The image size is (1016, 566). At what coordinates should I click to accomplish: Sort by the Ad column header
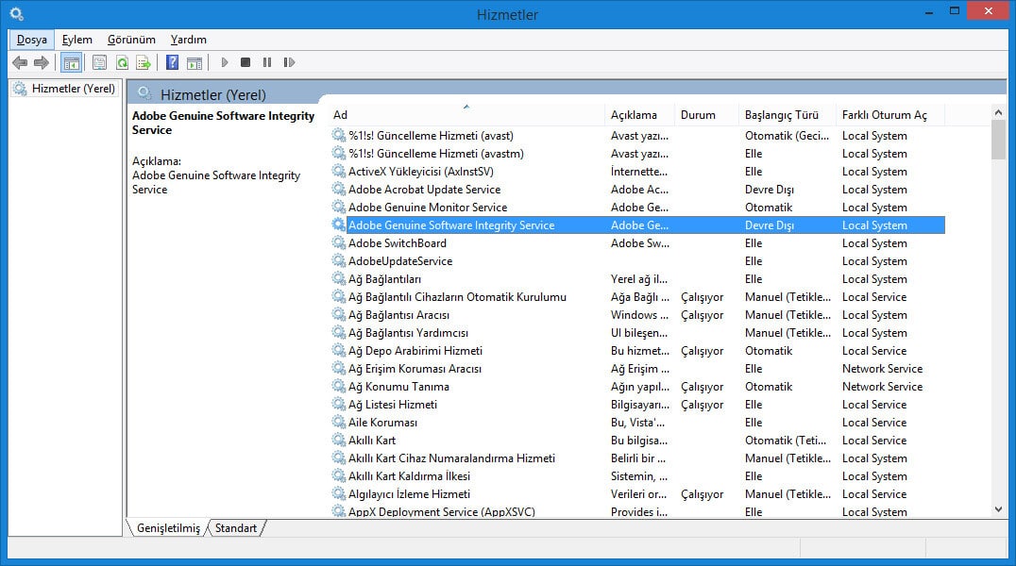pos(466,115)
